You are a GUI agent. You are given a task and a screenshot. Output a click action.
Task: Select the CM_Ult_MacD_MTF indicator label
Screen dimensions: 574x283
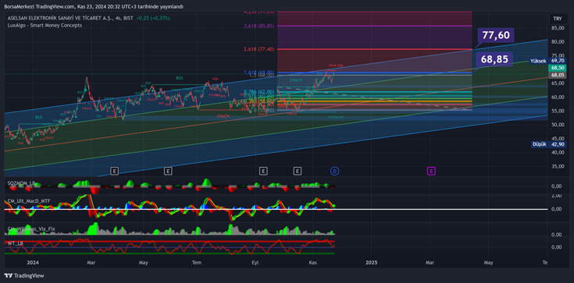pyautogui.click(x=29, y=200)
